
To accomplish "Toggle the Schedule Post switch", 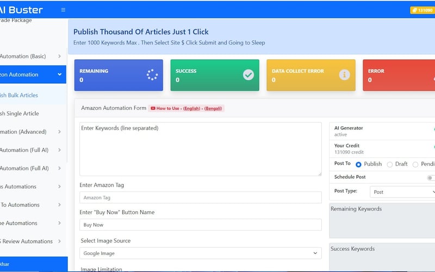I will pyautogui.click(x=431, y=178).
